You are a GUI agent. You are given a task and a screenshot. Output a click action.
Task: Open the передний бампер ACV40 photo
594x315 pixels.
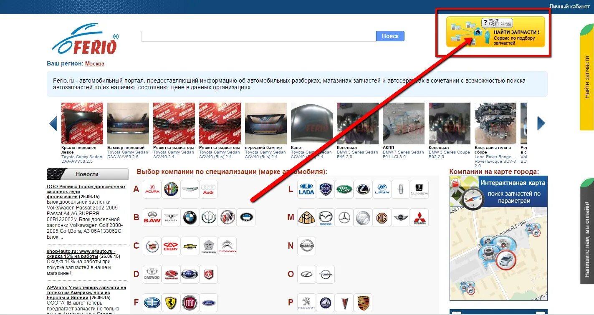(266, 123)
